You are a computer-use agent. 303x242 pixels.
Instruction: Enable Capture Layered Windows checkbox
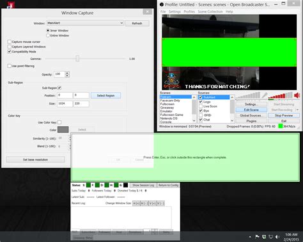(x=10, y=47)
